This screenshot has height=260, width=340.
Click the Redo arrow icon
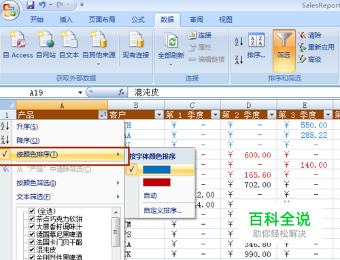(x=60, y=5)
